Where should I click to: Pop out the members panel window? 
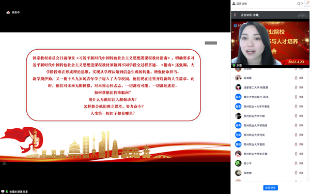tap(299, 4)
